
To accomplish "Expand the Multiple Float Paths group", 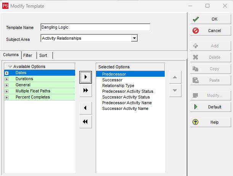I will pyautogui.click(x=6, y=91).
